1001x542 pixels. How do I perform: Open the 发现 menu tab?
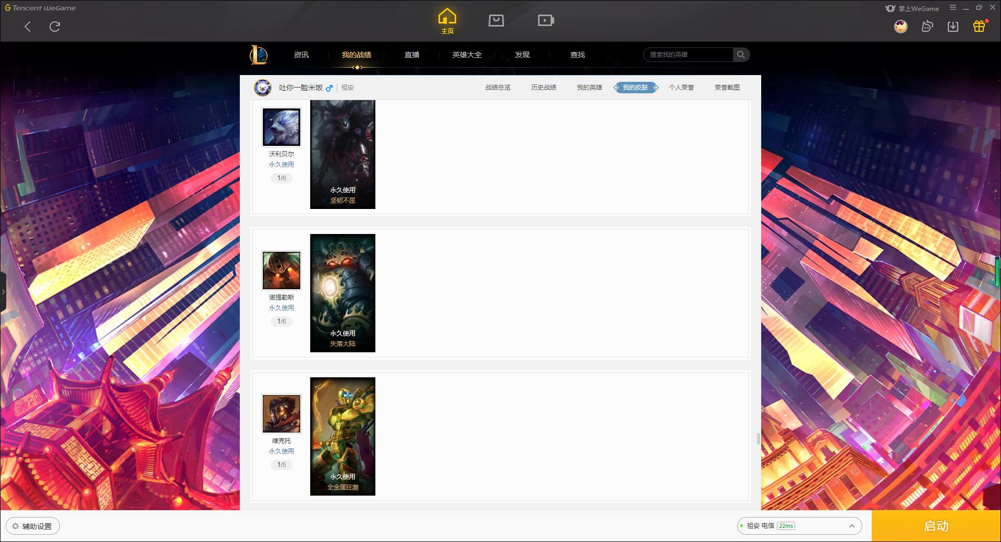(x=522, y=55)
